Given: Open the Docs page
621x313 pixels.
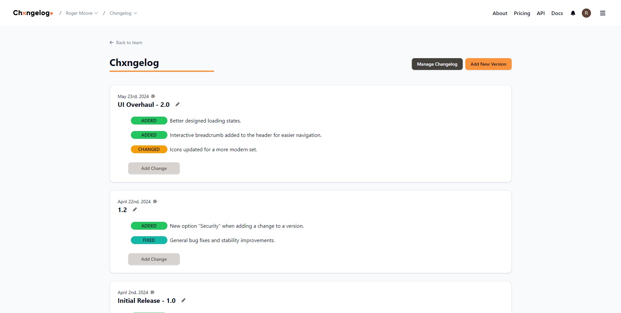Looking at the screenshot, I should coord(557,13).
